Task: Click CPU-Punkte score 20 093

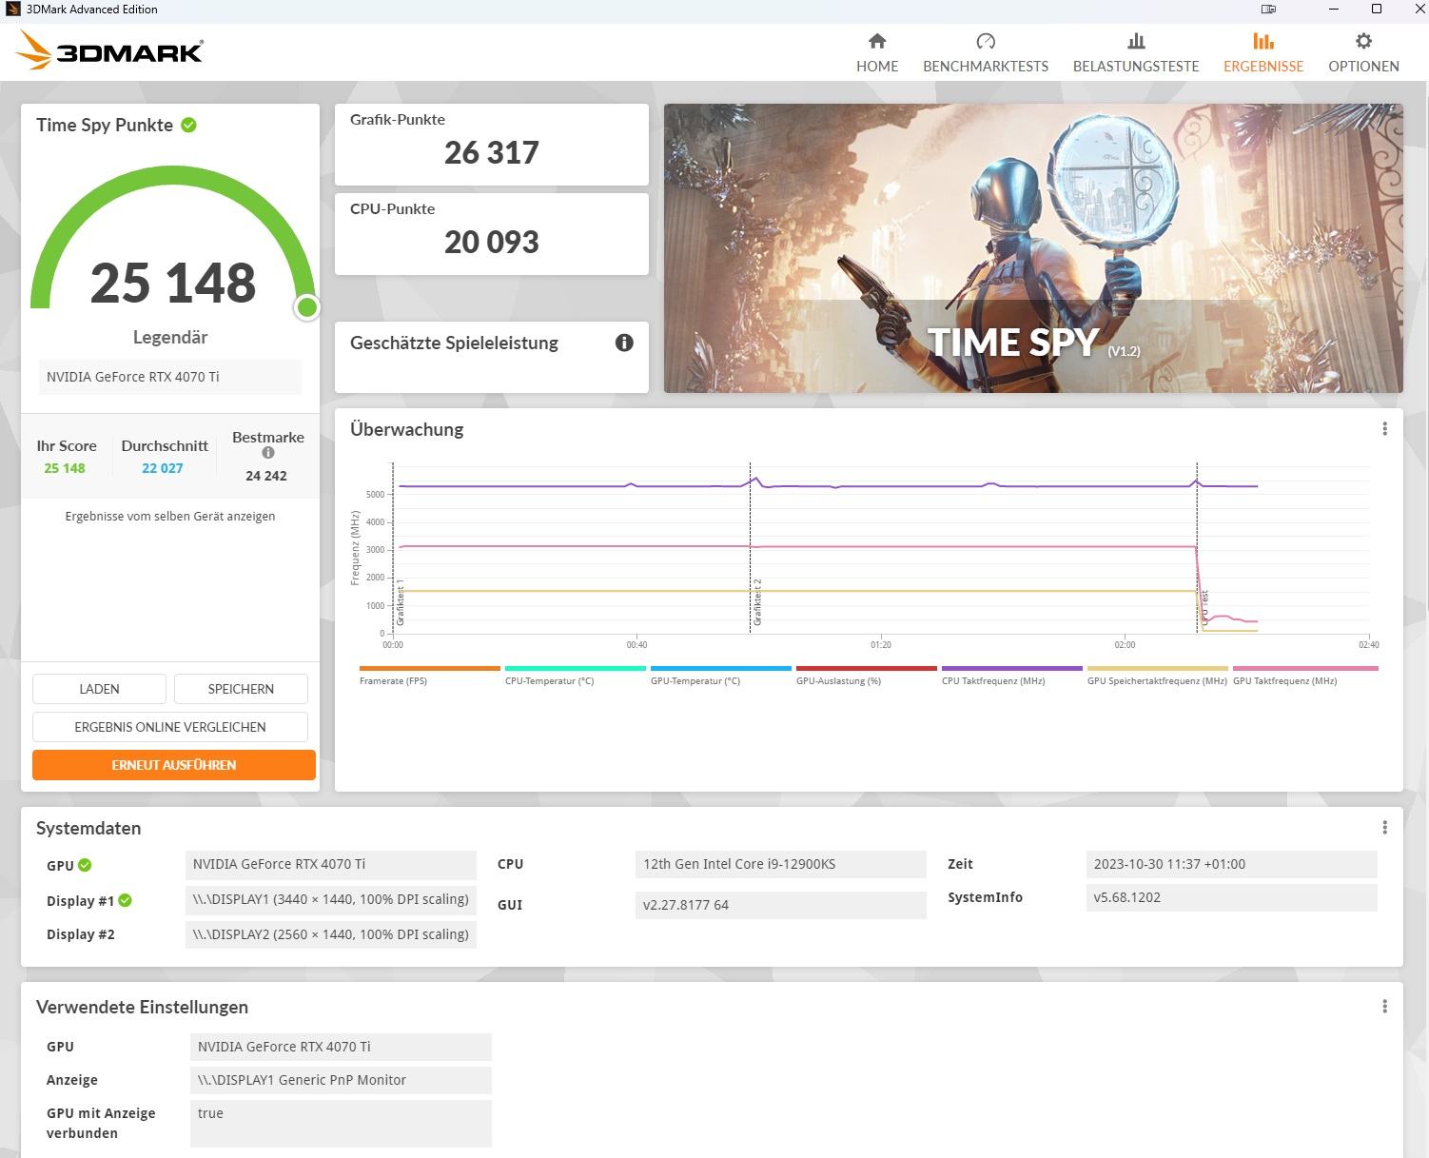Action: (492, 242)
